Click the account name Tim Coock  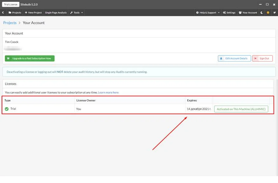pos(12,42)
